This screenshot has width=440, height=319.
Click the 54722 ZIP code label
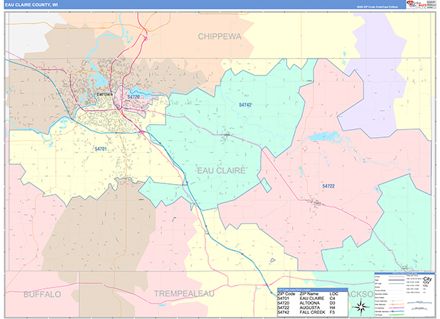pyautogui.click(x=328, y=186)
